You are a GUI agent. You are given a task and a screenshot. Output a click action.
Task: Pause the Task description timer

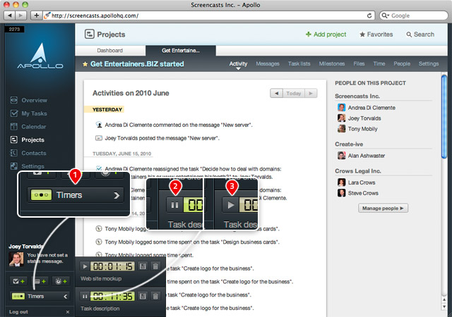tap(85, 297)
